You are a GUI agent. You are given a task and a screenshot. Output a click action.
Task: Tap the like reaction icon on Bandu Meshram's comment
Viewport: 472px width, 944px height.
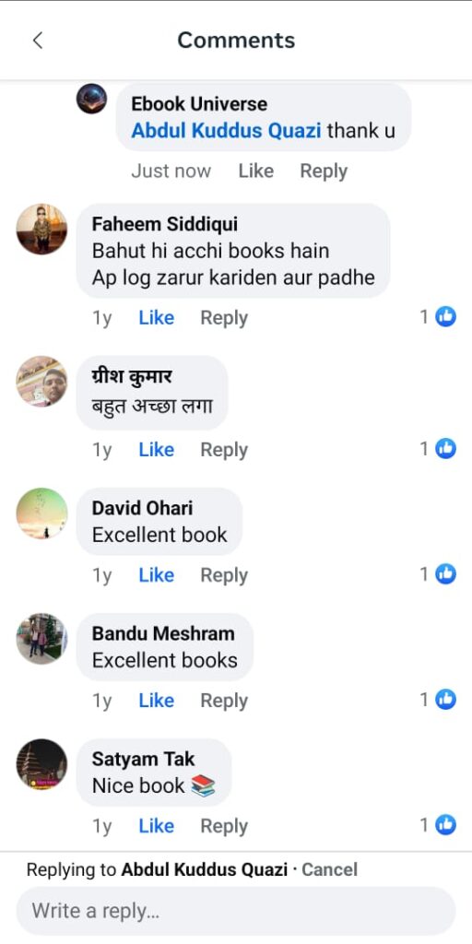(445, 700)
